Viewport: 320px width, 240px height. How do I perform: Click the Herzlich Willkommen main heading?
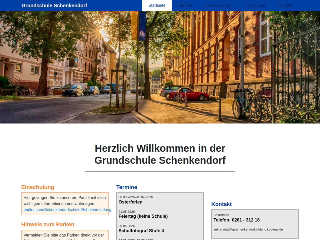[160, 154]
